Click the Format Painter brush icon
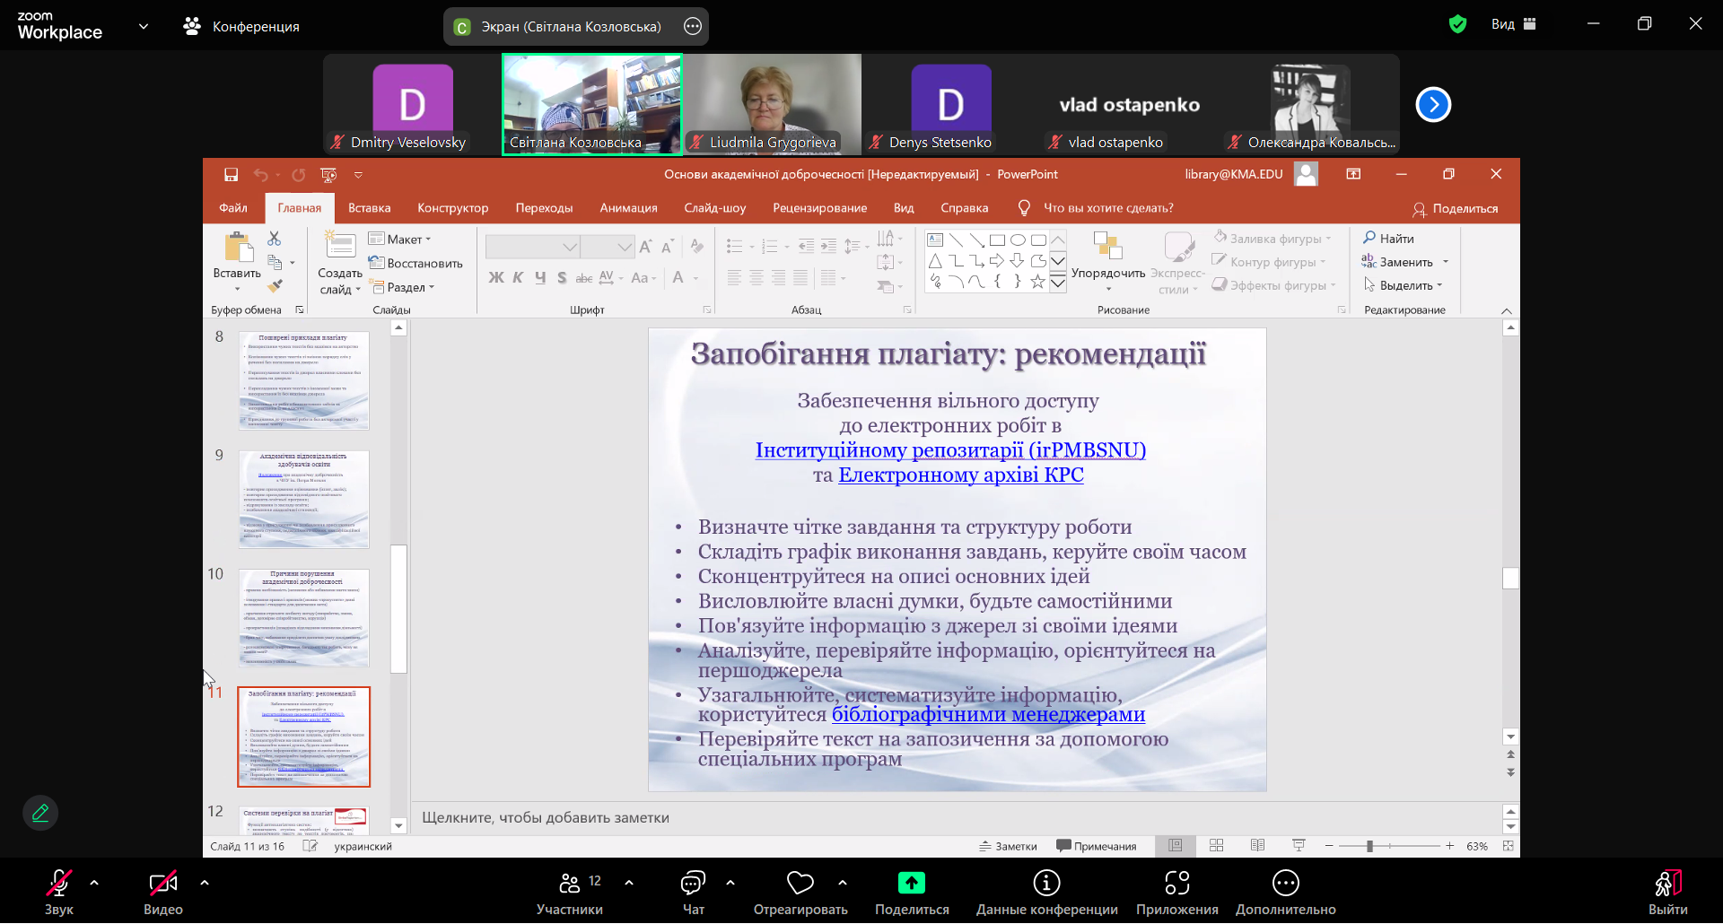 275,285
